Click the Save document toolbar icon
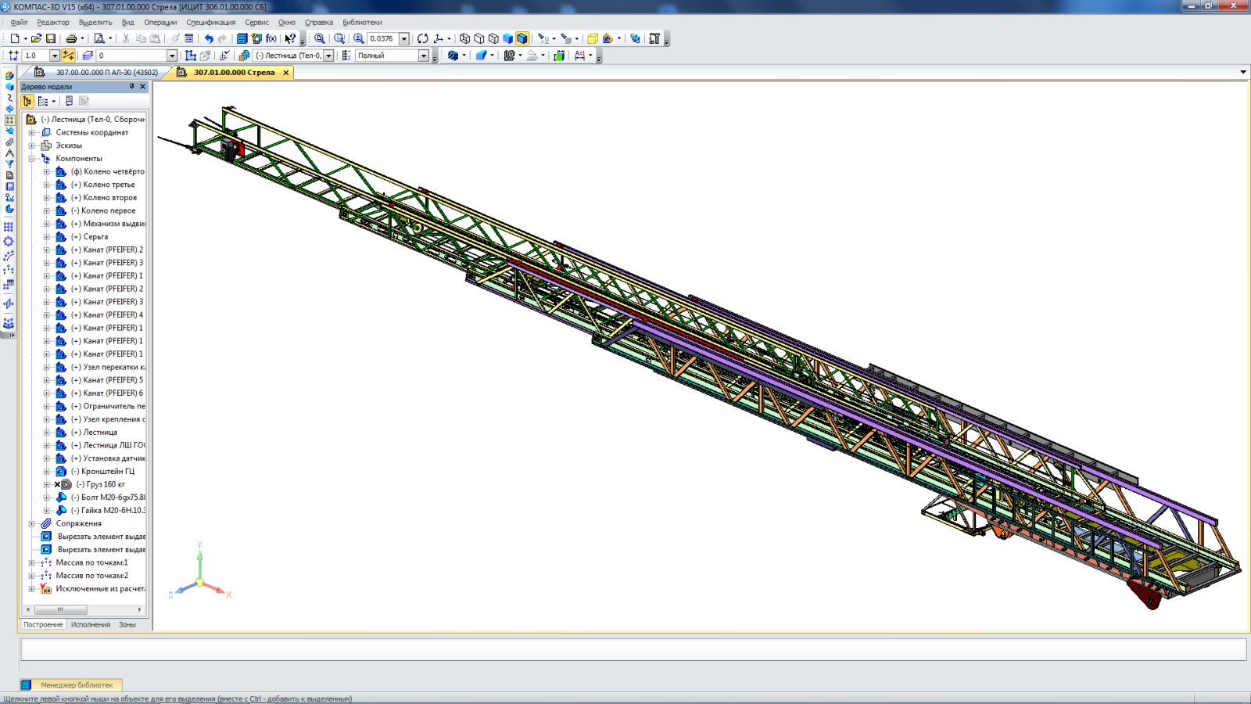 pyautogui.click(x=51, y=38)
